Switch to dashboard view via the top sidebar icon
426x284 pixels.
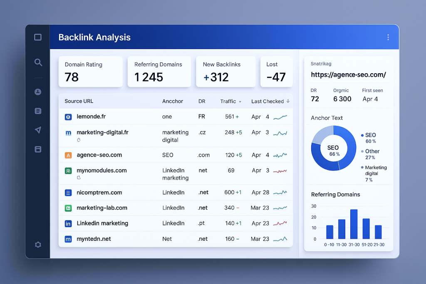pyautogui.click(x=37, y=37)
